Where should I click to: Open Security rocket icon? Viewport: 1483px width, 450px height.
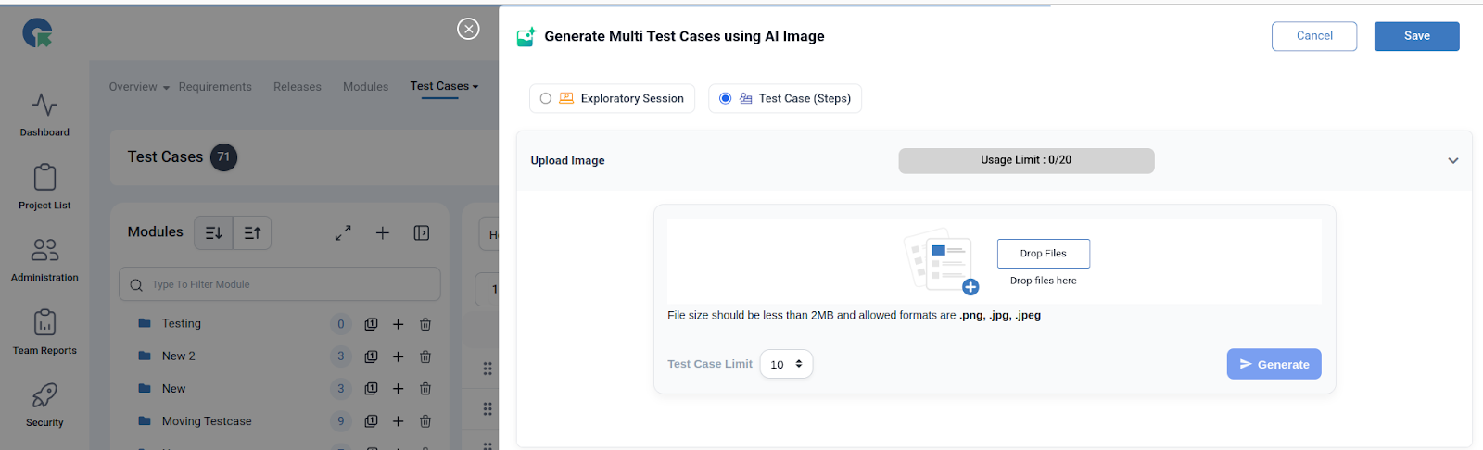pyautogui.click(x=44, y=395)
